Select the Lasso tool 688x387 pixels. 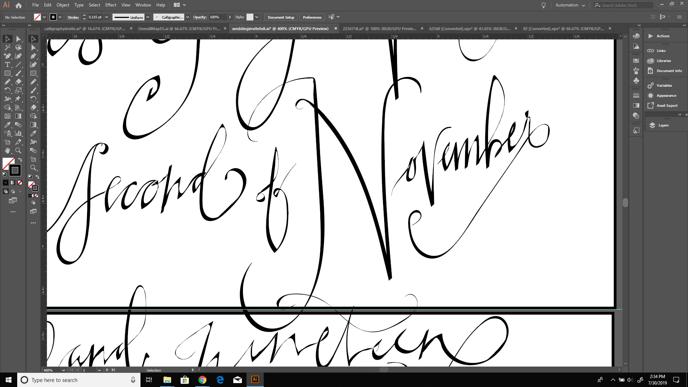(18, 47)
